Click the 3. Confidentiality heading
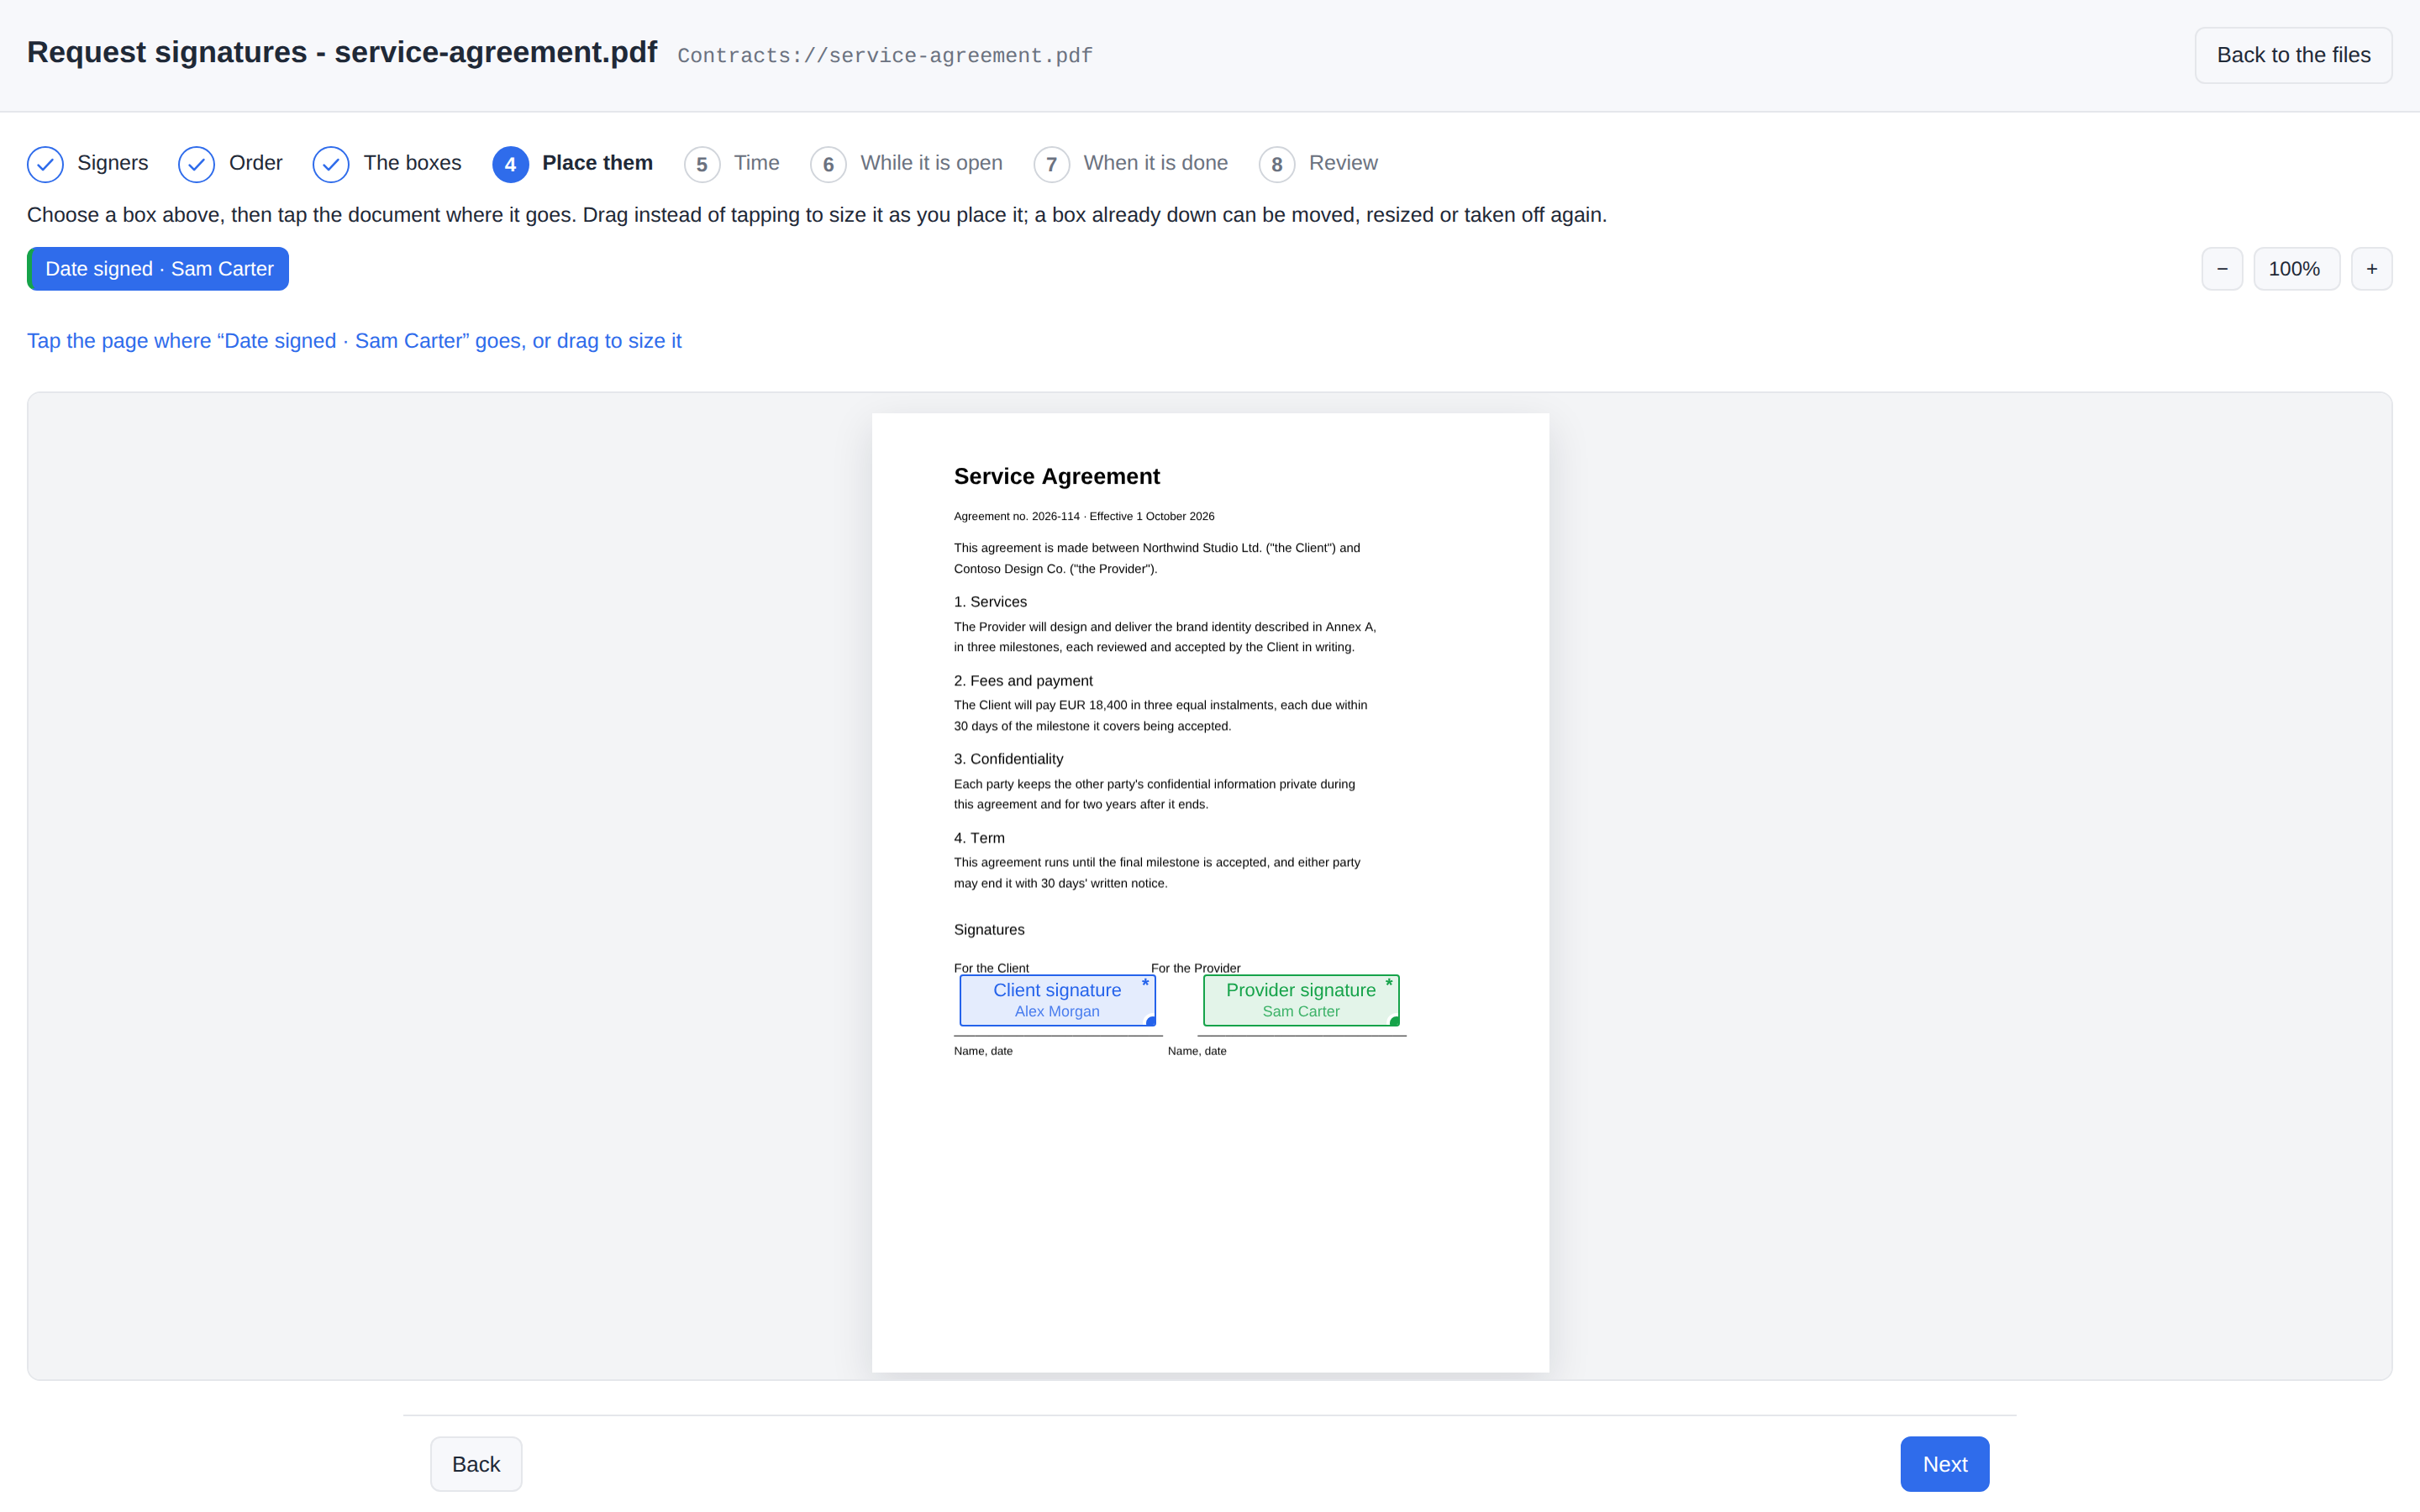This screenshot has width=2420, height=1512. (1008, 759)
